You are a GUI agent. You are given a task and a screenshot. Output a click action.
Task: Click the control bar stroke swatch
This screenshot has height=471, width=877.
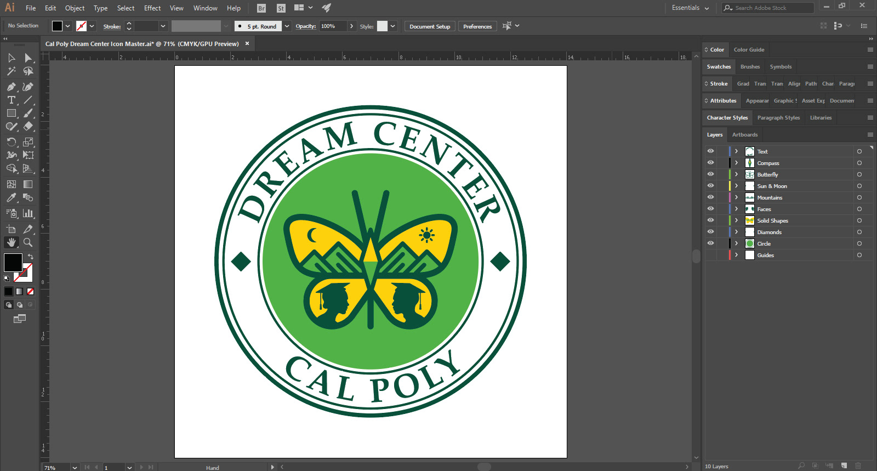click(81, 26)
